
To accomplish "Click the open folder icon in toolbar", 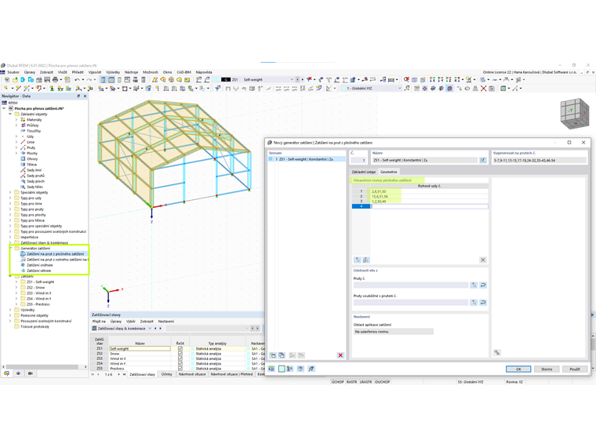I will [x=15, y=80].
